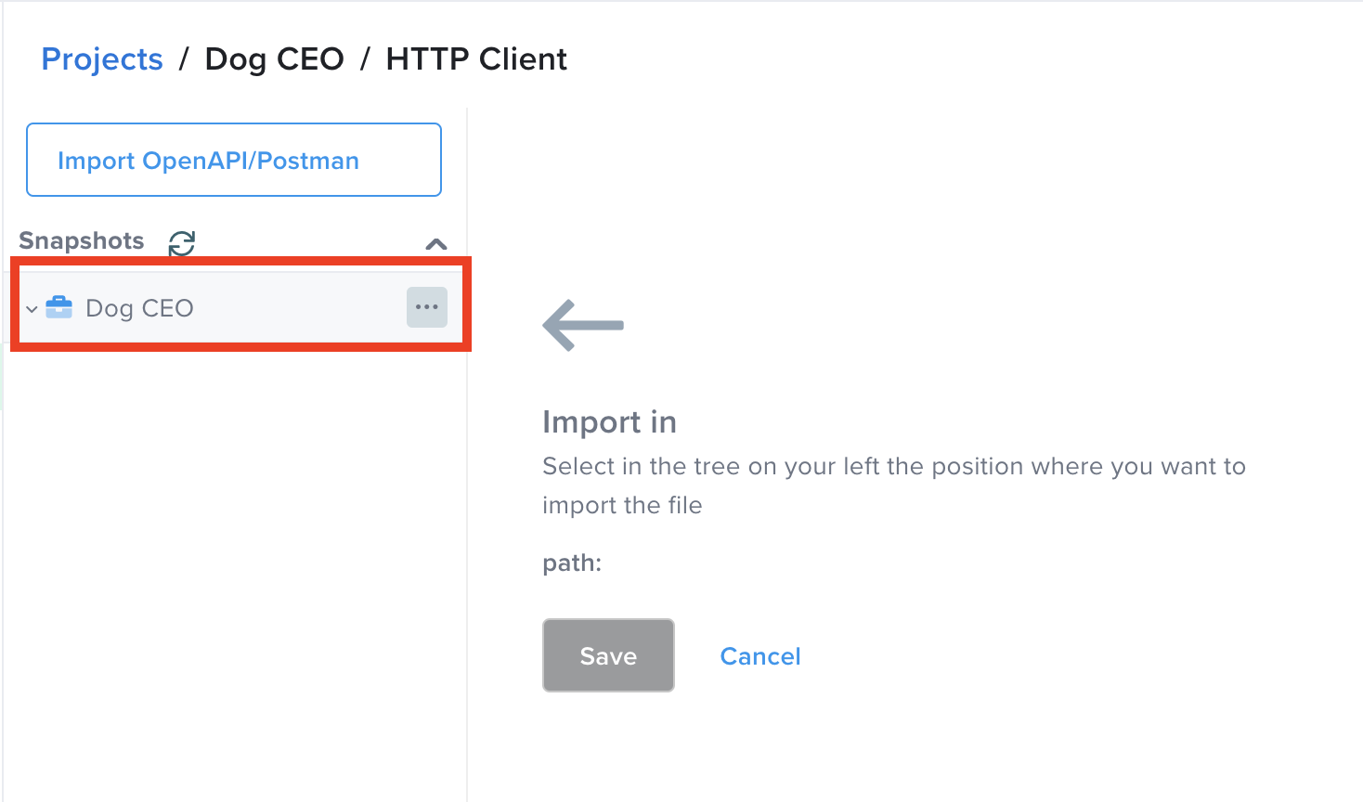Click the "Select in the tree" instruction text
This screenshot has height=802, width=1363.
(893, 466)
